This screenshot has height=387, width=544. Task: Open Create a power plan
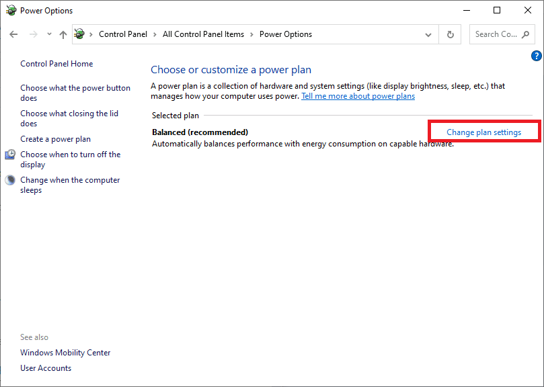[56, 139]
